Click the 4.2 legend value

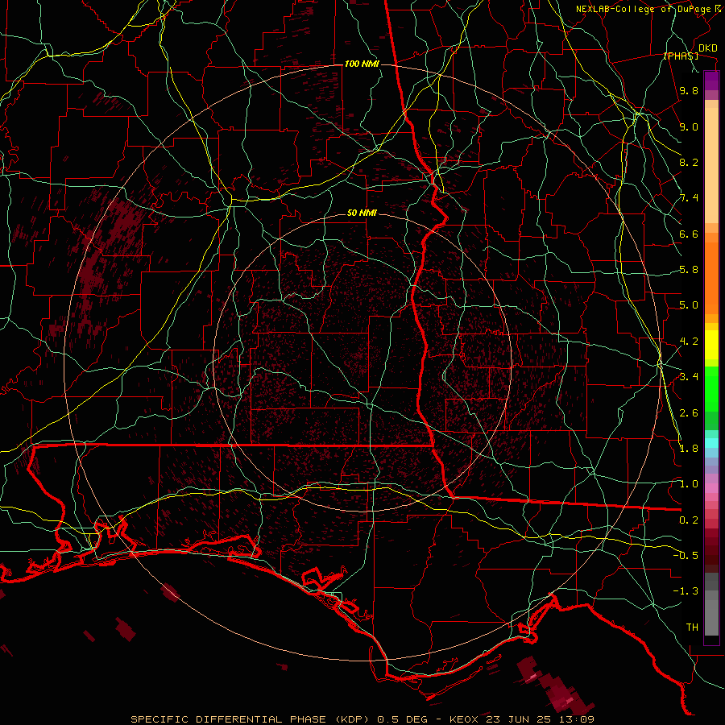689,342
